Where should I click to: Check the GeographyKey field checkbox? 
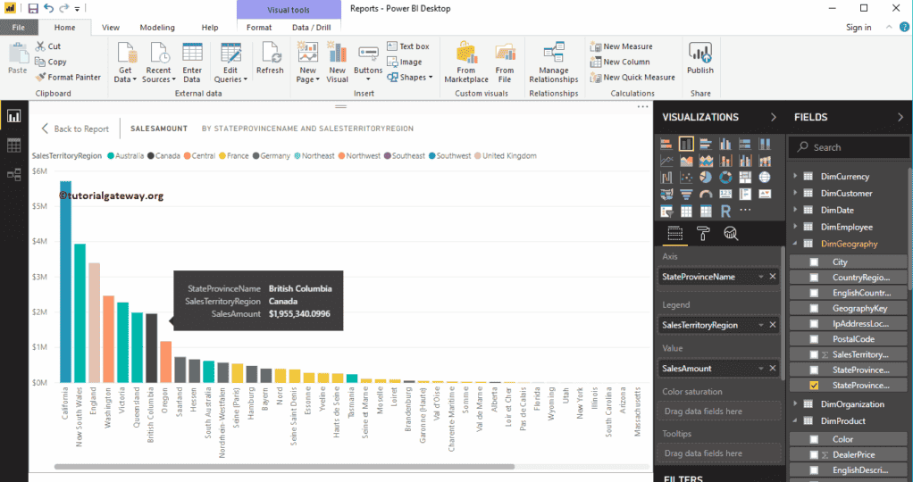(814, 309)
